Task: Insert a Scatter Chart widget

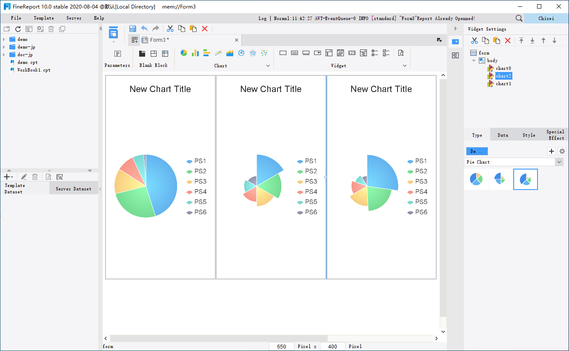Action: coord(264,53)
